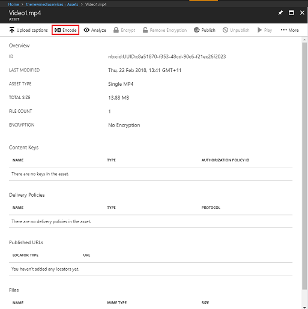Image resolution: width=308 pixels, height=309 pixels.
Task: Click the LOCATOR TYPE column header
Action: click(x=25, y=255)
